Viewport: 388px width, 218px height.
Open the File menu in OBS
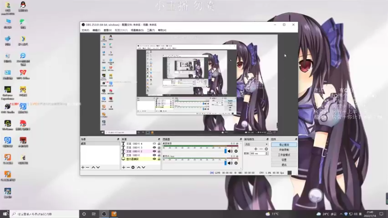pyautogui.click(x=85, y=30)
